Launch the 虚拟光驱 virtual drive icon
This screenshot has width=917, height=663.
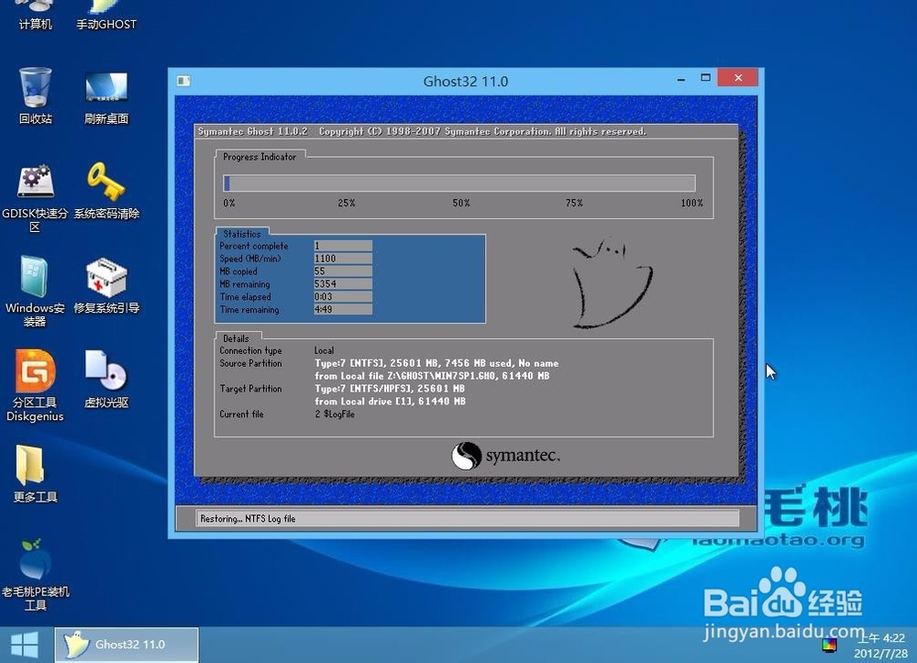[106, 379]
